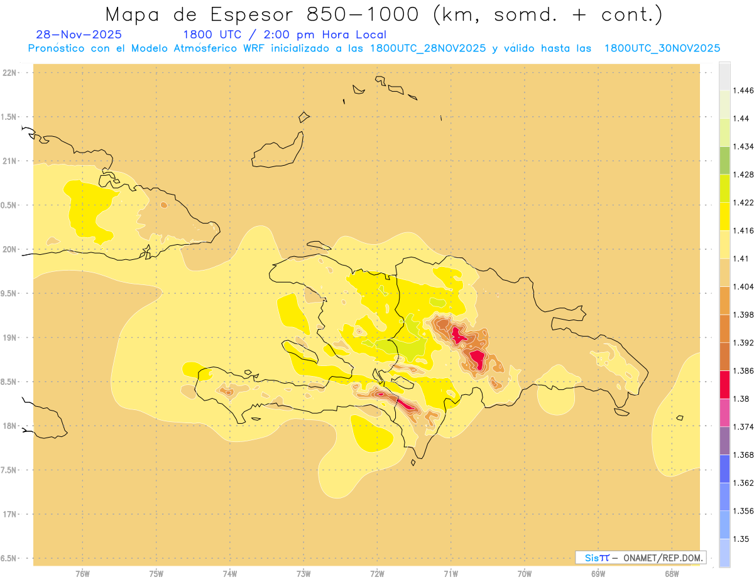The height and width of the screenshot is (582, 754).
Task: Click the legend value 1.44
Action: coord(742,119)
